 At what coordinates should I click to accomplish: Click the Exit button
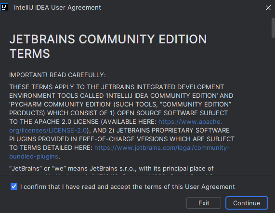click(x=204, y=203)
